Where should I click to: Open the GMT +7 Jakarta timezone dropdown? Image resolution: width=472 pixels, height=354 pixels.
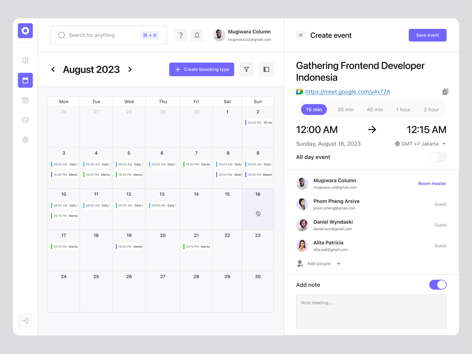click(420, 144)
